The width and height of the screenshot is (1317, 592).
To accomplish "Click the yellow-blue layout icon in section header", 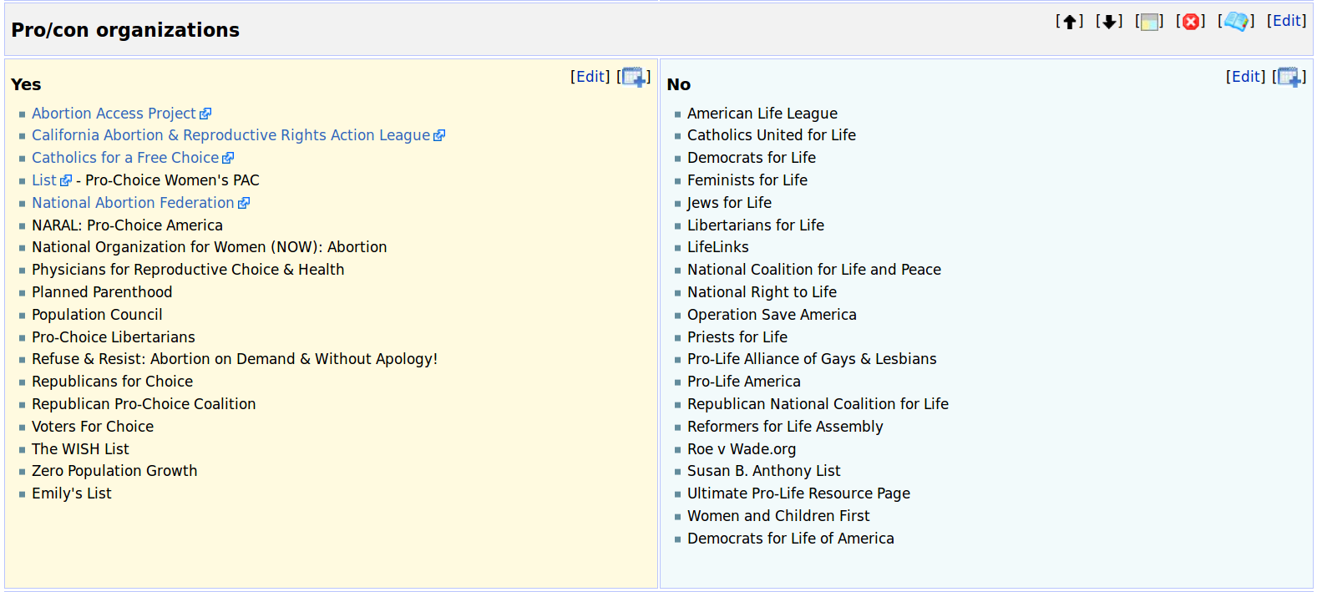I will pos(1149,22).
